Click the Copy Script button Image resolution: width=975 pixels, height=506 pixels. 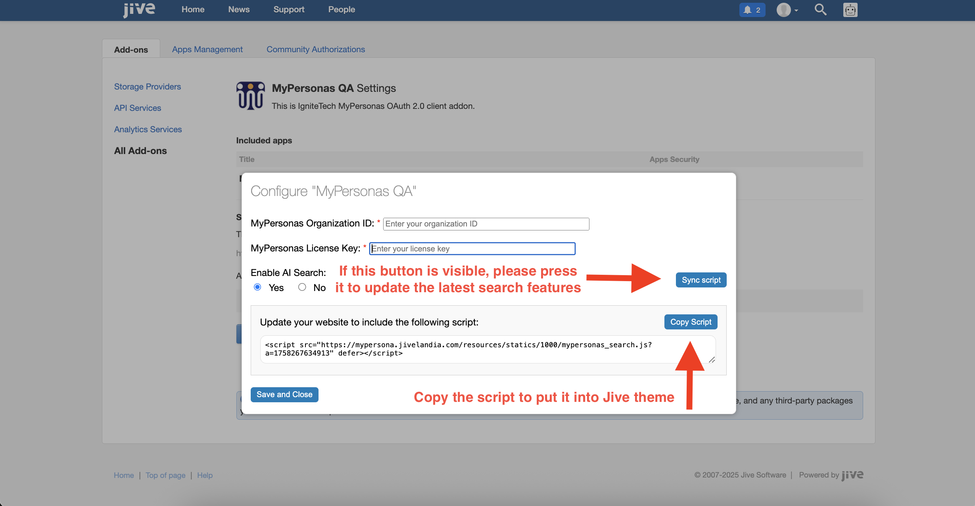click(691, 322)
